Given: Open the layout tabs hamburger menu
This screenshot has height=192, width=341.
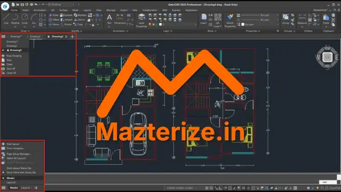Looking at the screenshot, I should coord(3,188).
